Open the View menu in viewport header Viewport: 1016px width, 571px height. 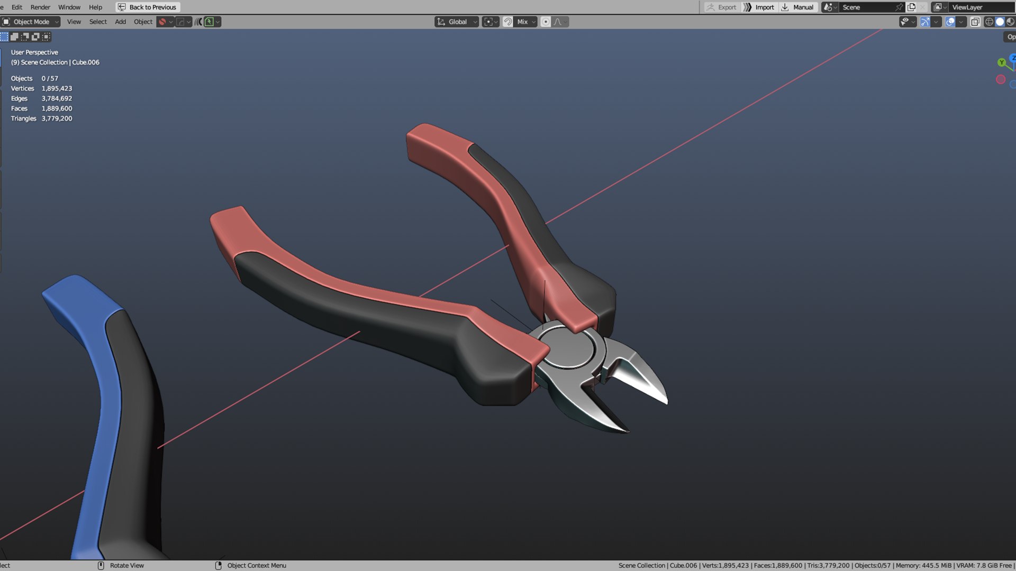click(x=74, y=22)
